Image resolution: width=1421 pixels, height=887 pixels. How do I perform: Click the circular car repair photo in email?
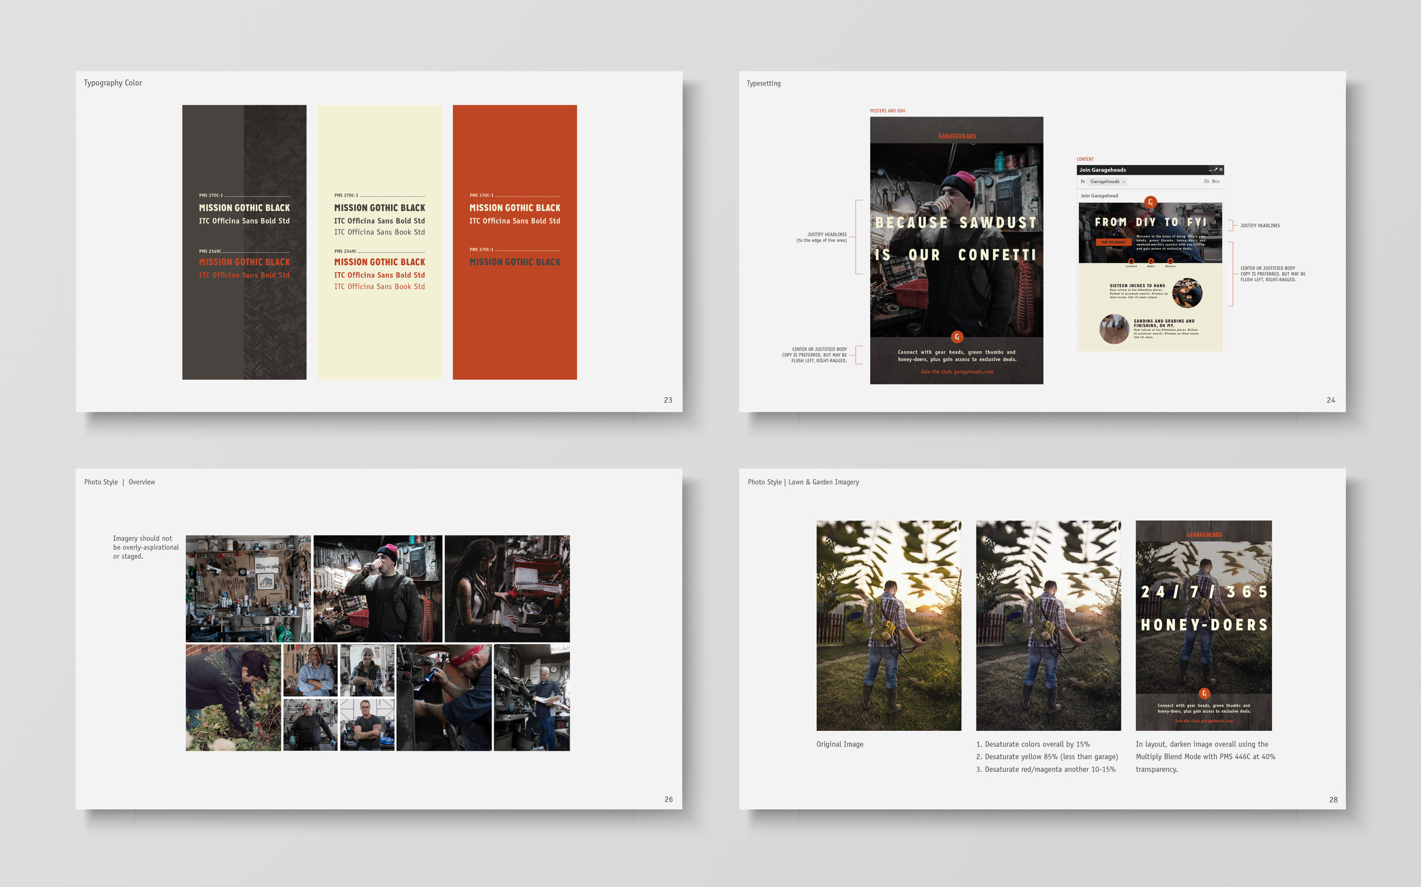coord(1187,293)
